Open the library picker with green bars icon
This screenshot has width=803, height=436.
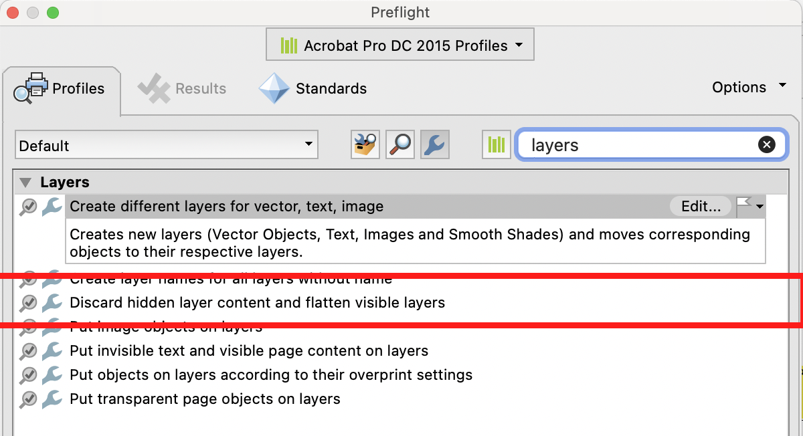point(497,144)
